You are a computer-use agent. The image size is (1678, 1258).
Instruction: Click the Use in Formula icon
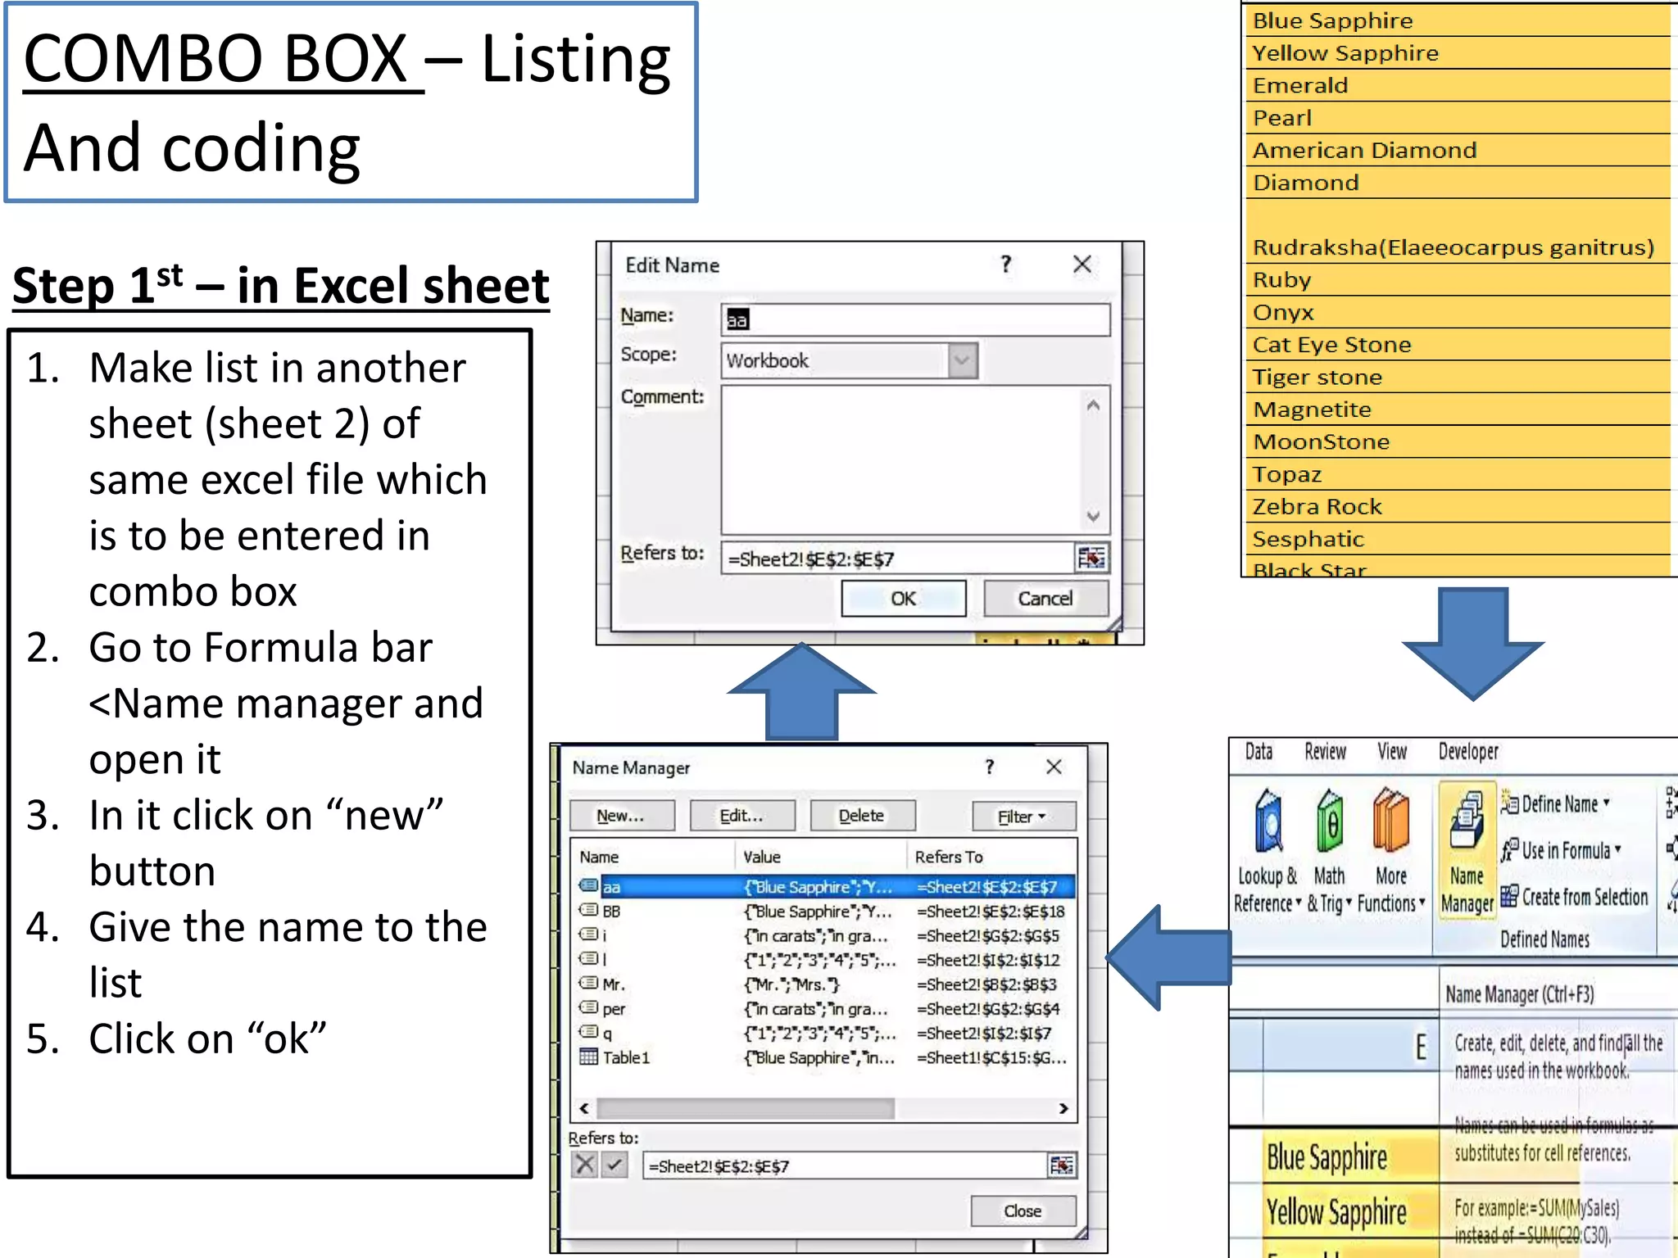pyautogui.click(x=1509, y=851)
